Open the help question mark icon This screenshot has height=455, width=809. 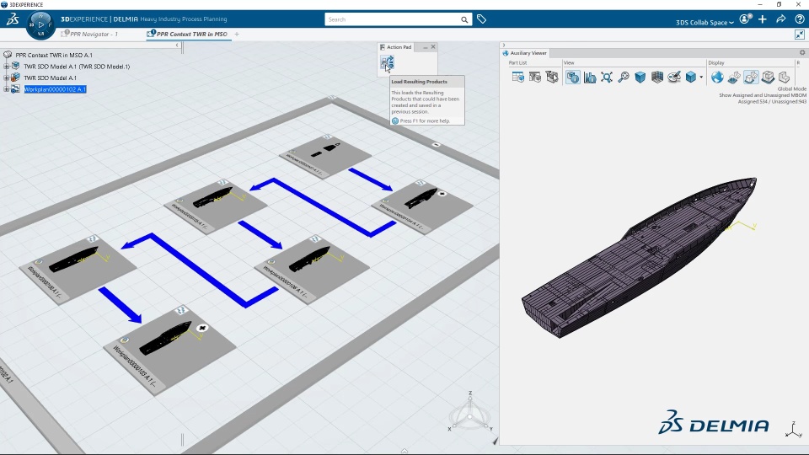tap(799, 19)
